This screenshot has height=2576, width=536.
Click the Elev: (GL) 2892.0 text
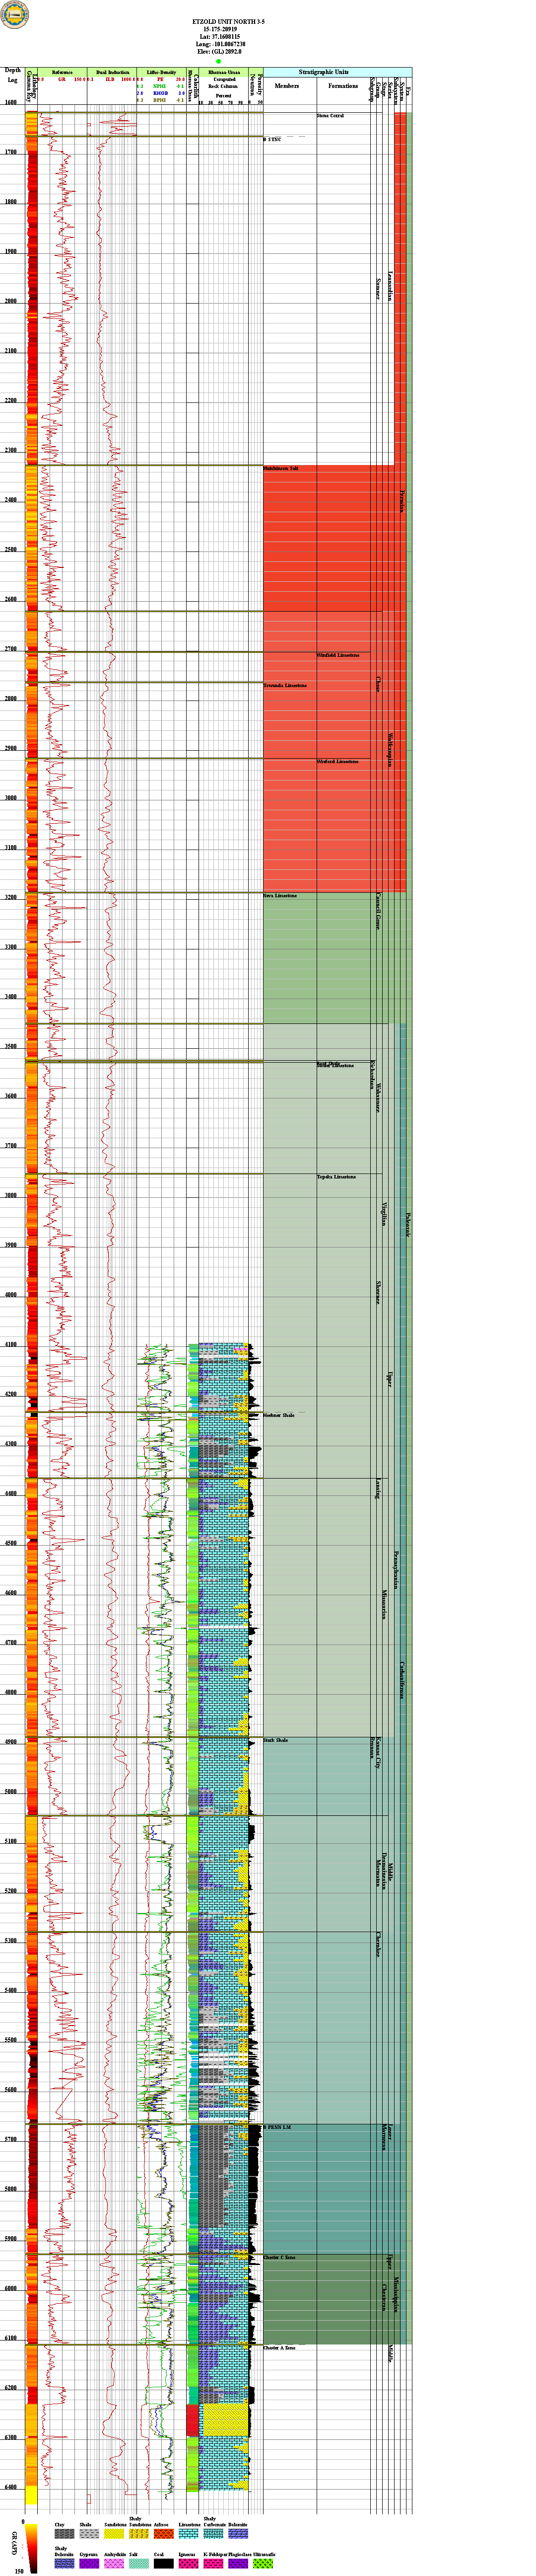click(x=219, y=52)
